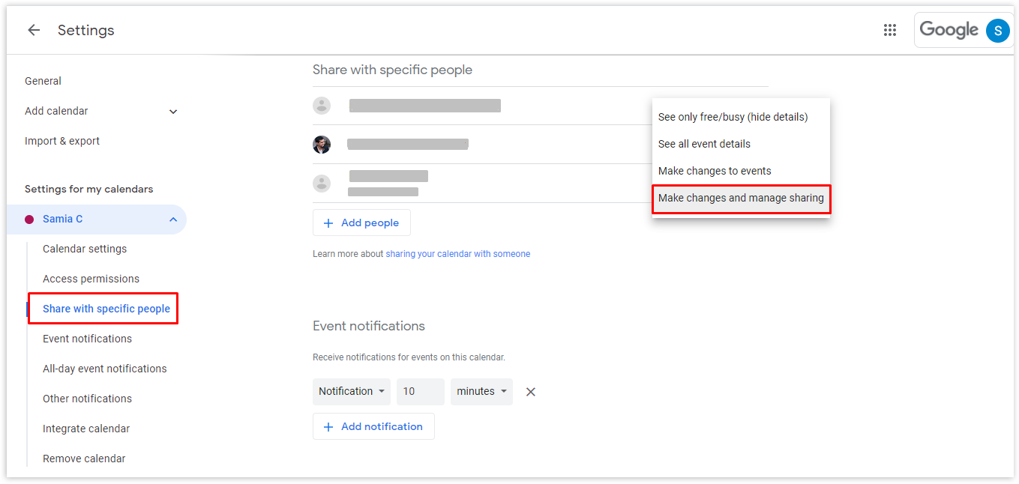Open the Google apps grid icon

890,30
